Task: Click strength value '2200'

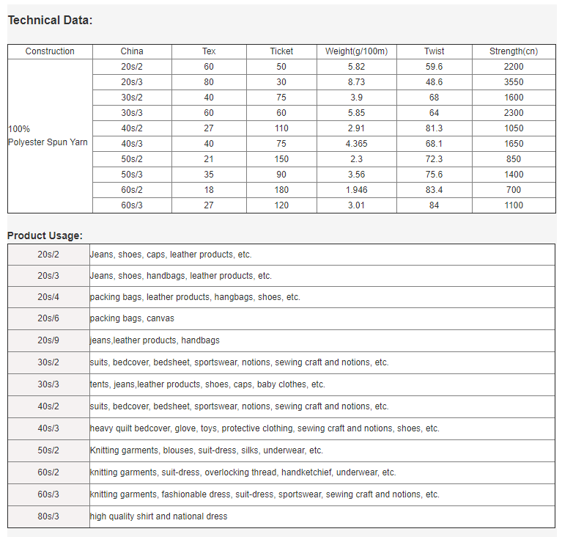Action: click(x=514, y=67)
